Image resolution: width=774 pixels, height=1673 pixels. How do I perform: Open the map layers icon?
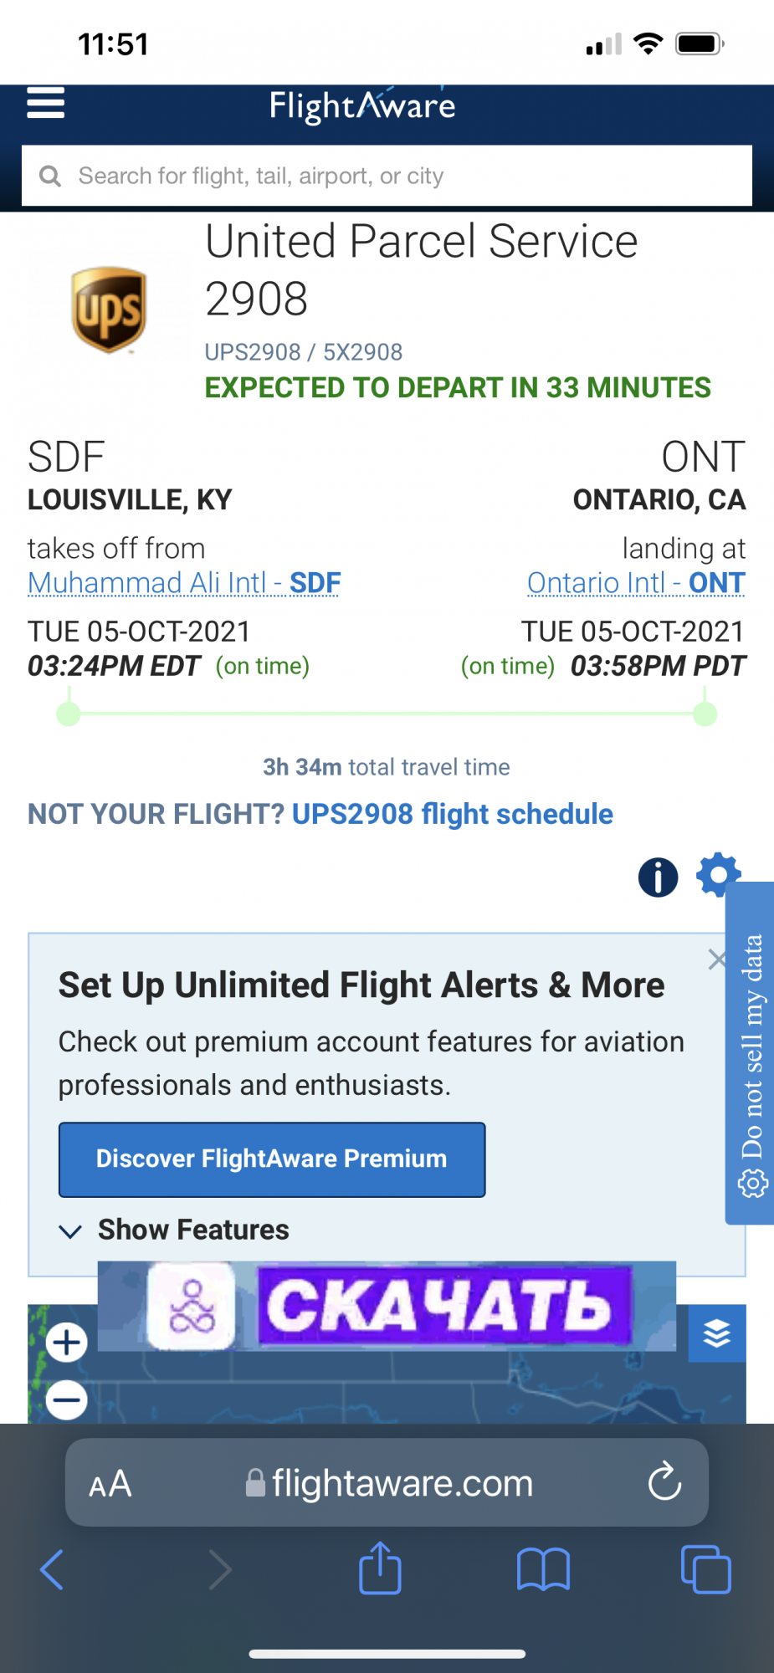click(717, 1333)
